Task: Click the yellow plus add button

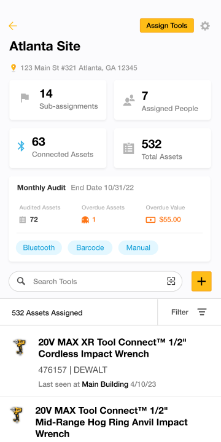Action: (201, 281)
